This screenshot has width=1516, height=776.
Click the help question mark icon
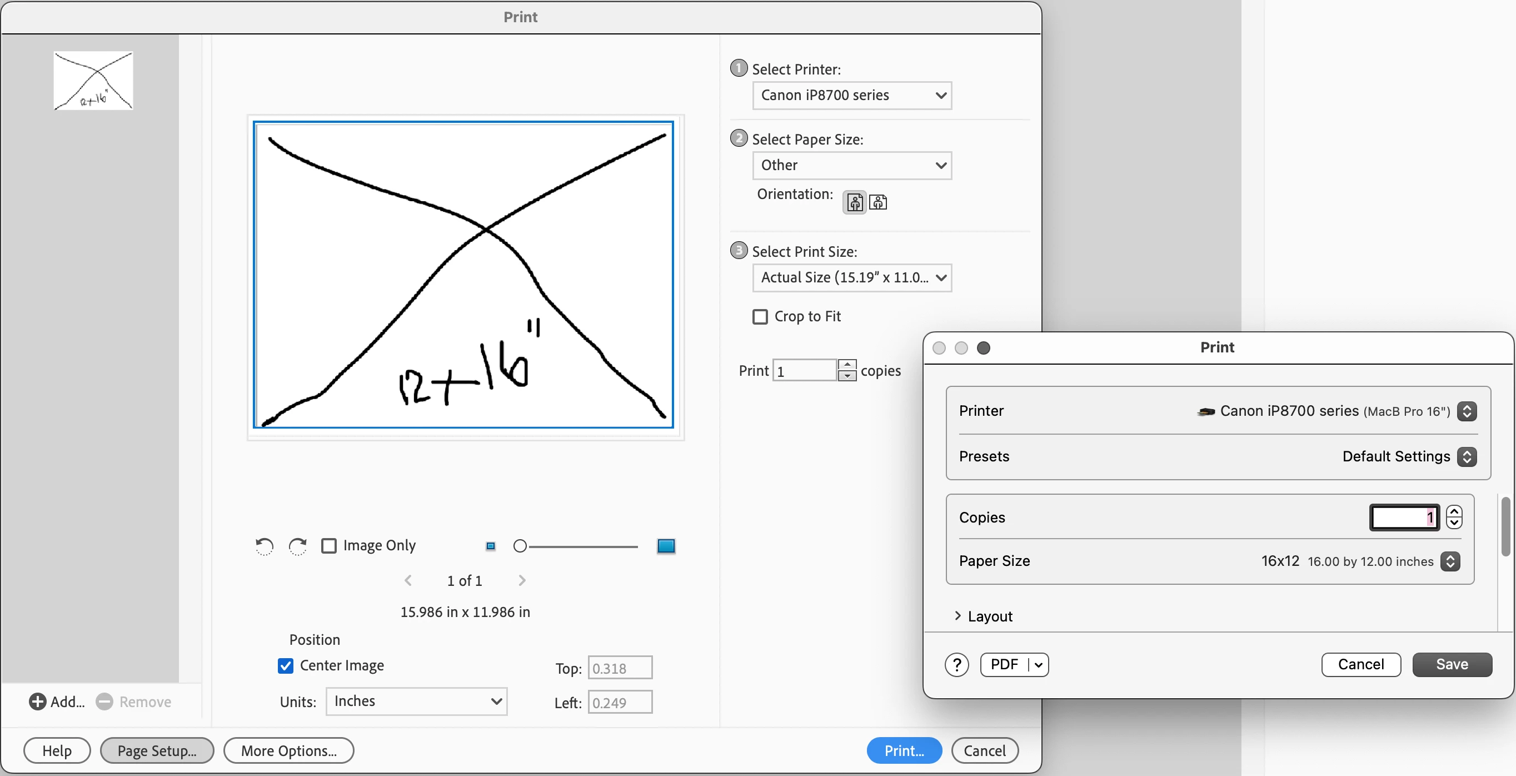click(957, 665)
